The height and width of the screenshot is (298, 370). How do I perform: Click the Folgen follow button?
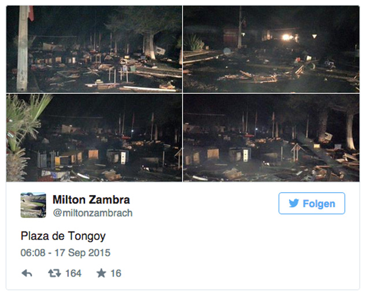point(312,203)
